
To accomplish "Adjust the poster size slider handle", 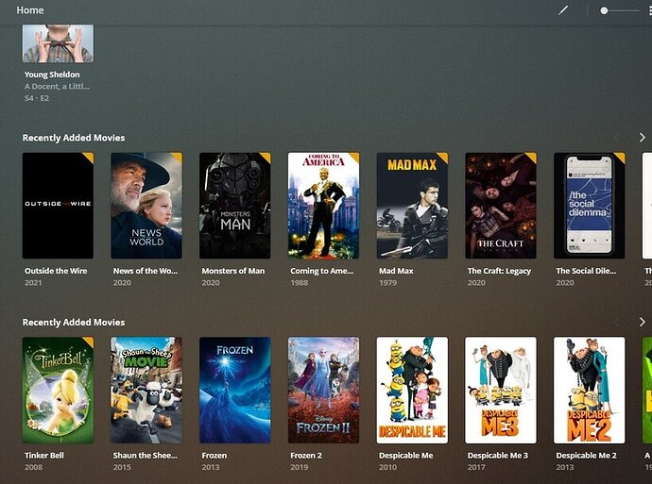I will click(604, 10).
